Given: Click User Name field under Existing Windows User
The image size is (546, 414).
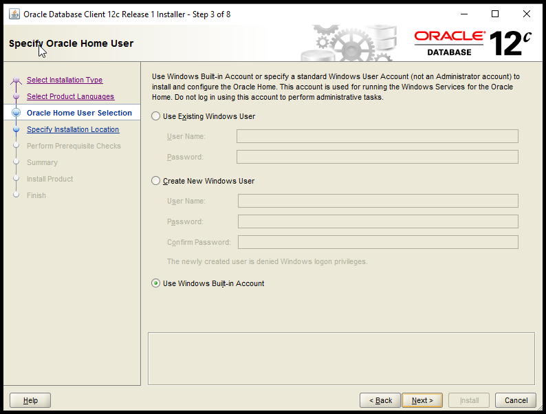Looking at the screenshot, I should 377,136.
